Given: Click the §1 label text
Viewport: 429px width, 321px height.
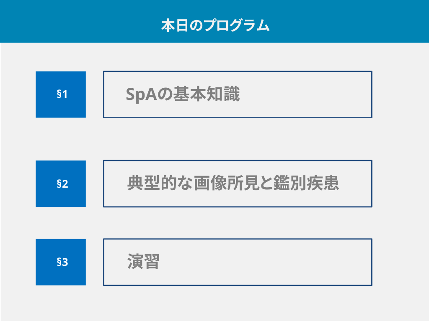Looking at the screenshot, I should [x=62, y=94].
